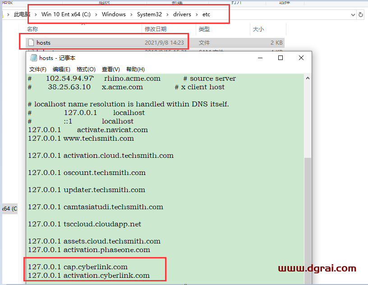Open the 查看(V) menu in Notepad
Image resolution: width=368 pixels, height=285 pixels.
pyautogui.click(x=111, y=69)
